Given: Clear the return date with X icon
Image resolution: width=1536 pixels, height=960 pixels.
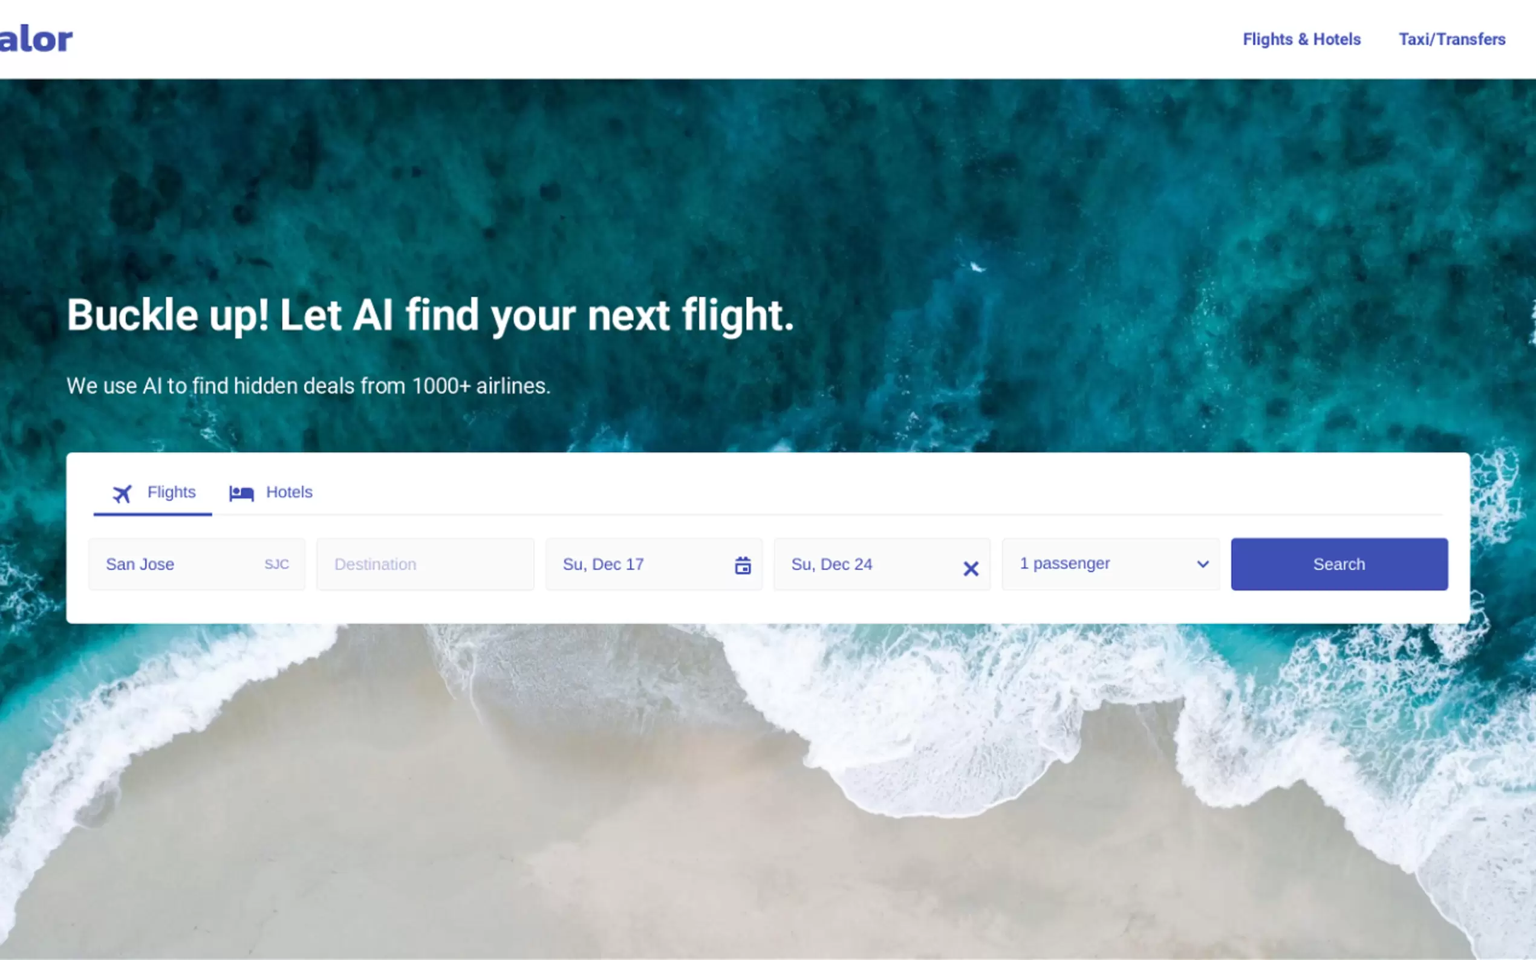Looking at the screenshot, I should coord(971,568).
